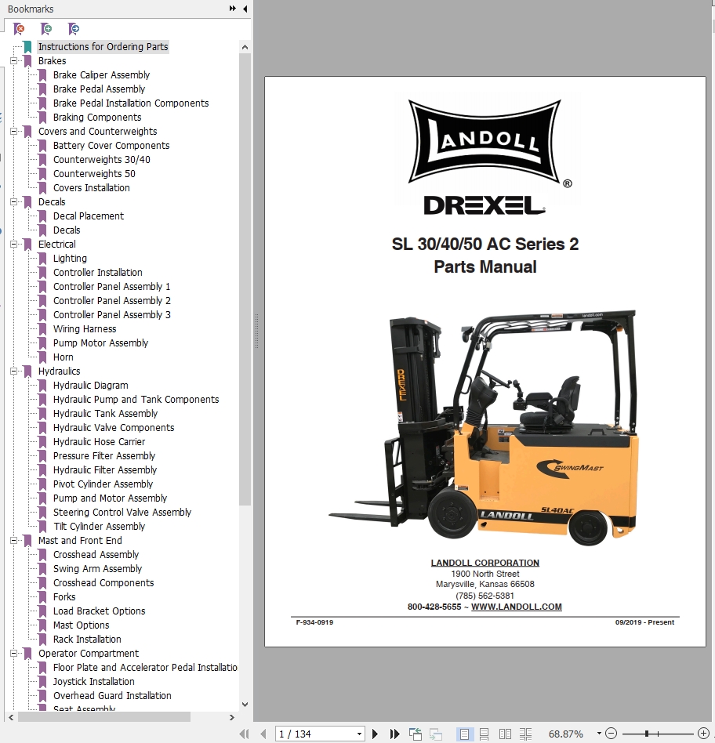
Task: Collapse the Hydraulics bookmark group
Action: coord(14,371)
